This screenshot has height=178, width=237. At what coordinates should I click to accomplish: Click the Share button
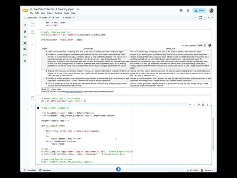199,11
